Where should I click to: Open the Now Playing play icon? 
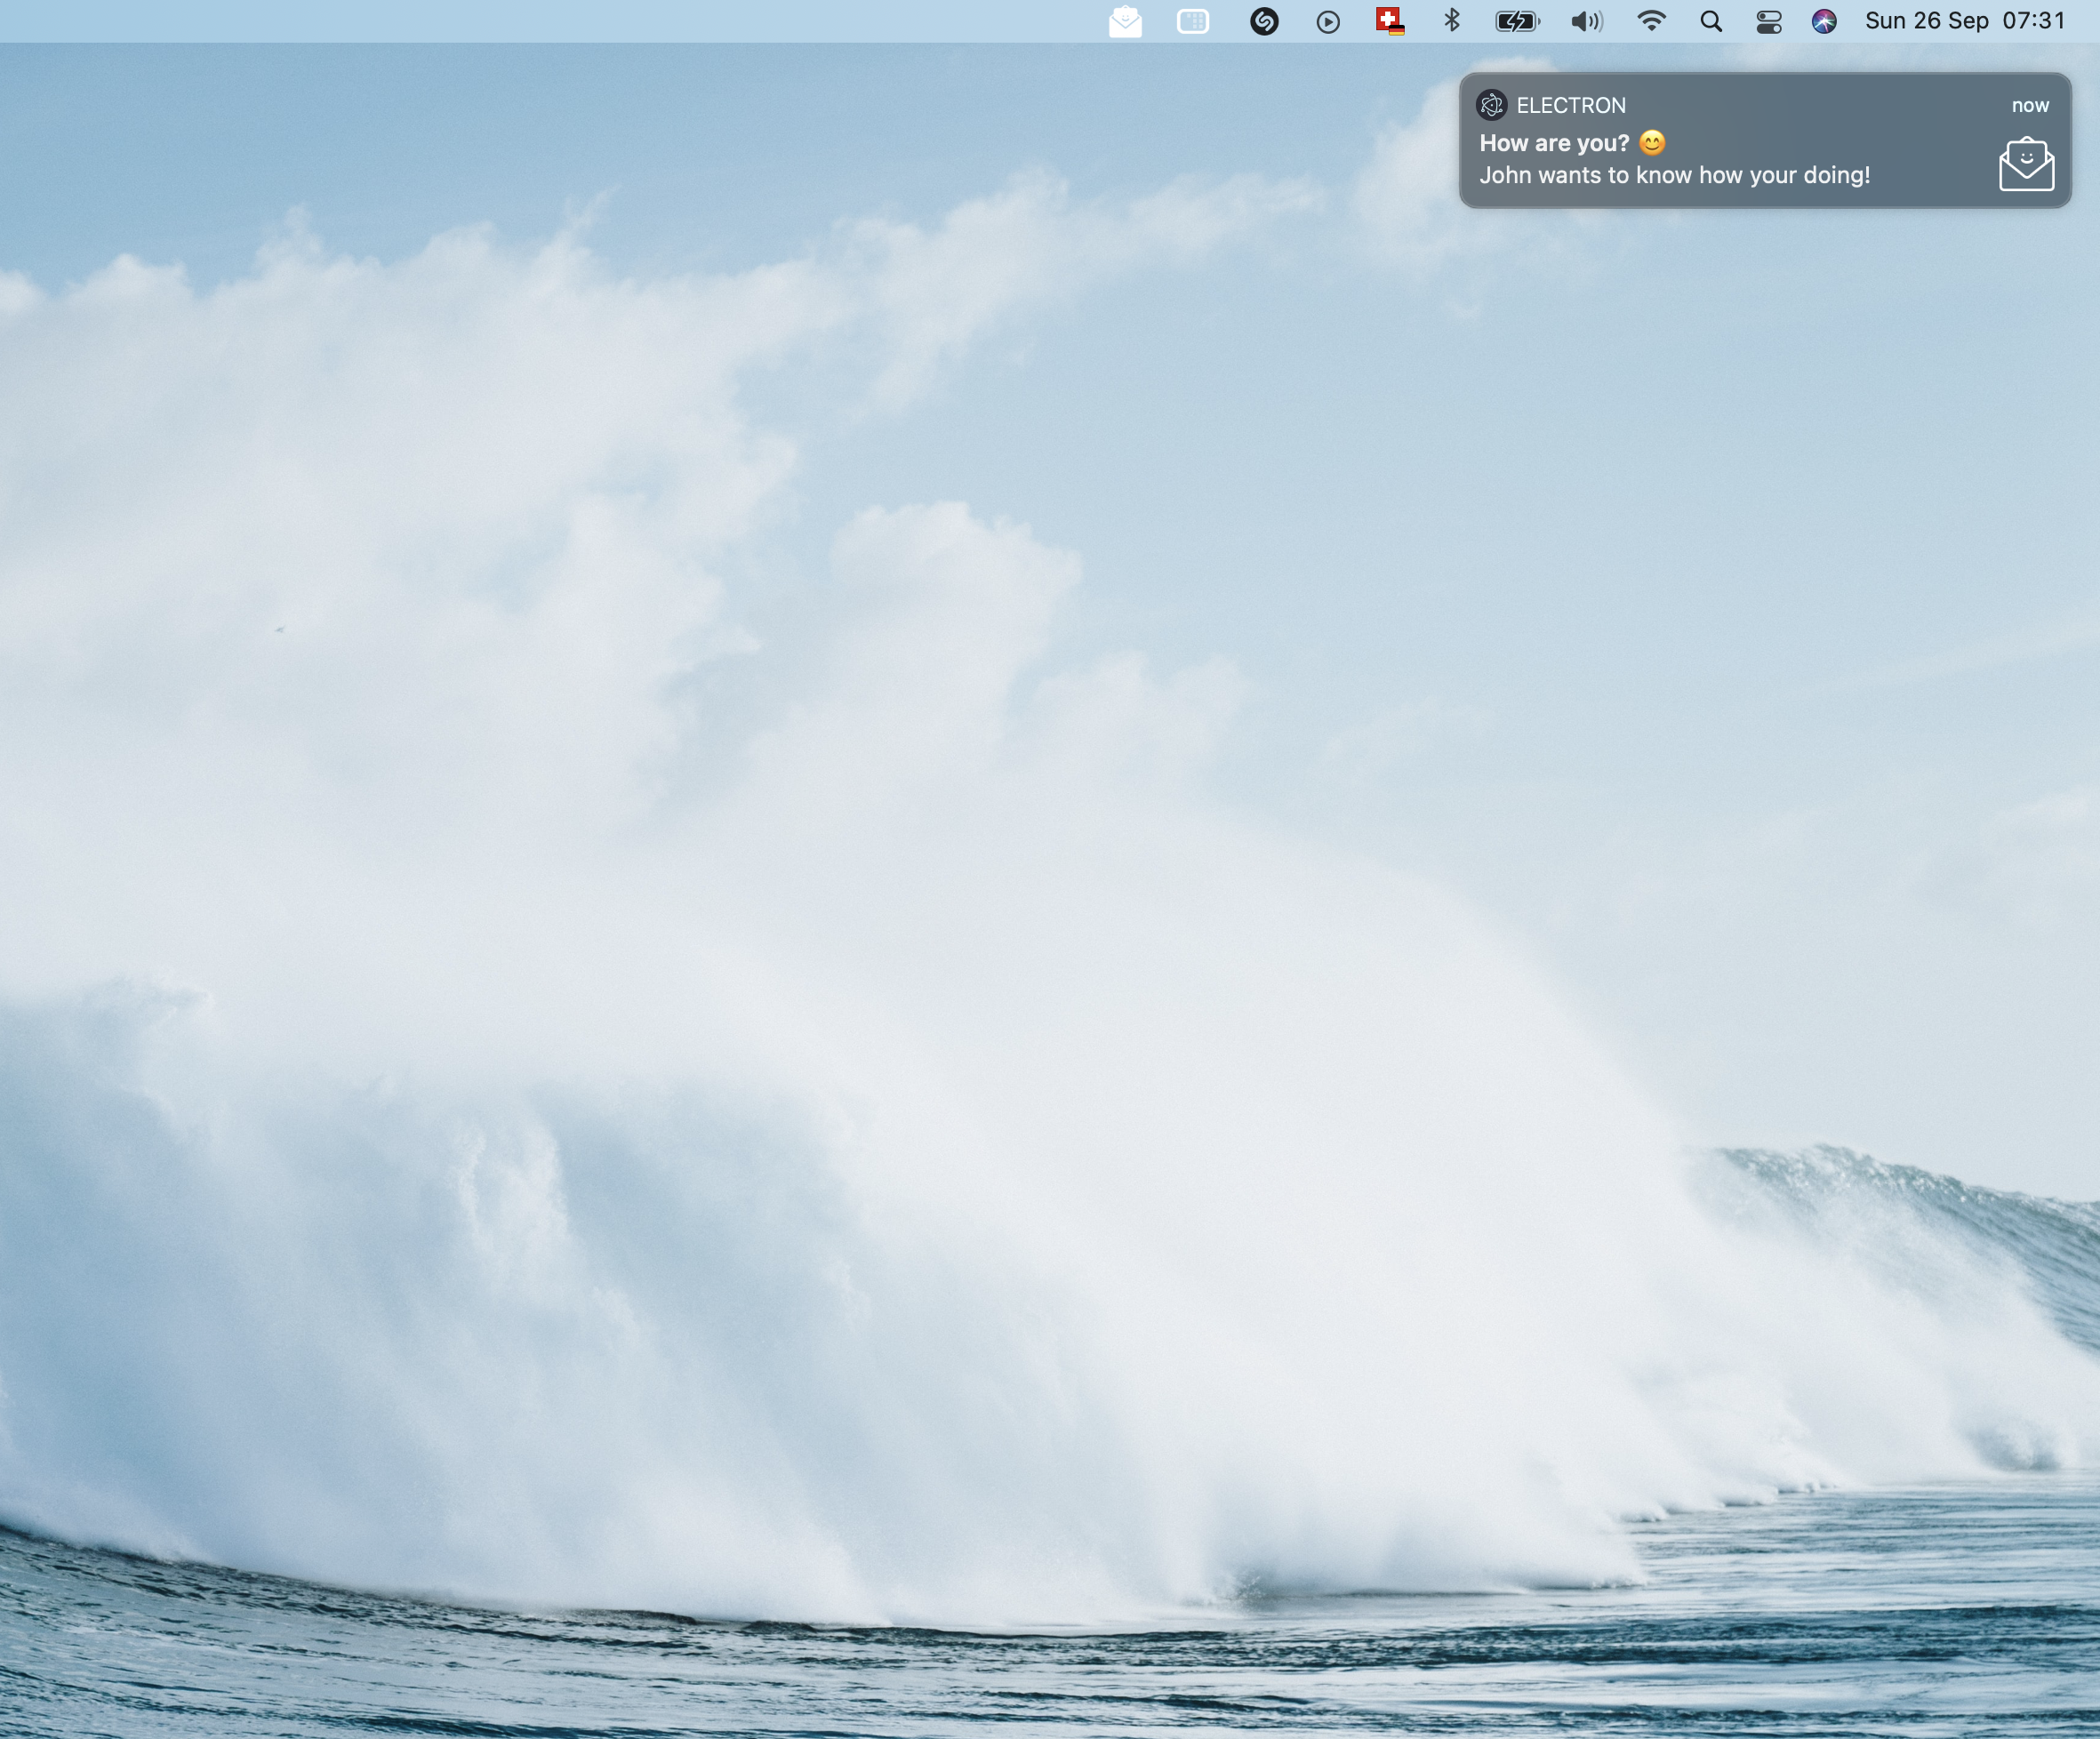click(1328, 22)
